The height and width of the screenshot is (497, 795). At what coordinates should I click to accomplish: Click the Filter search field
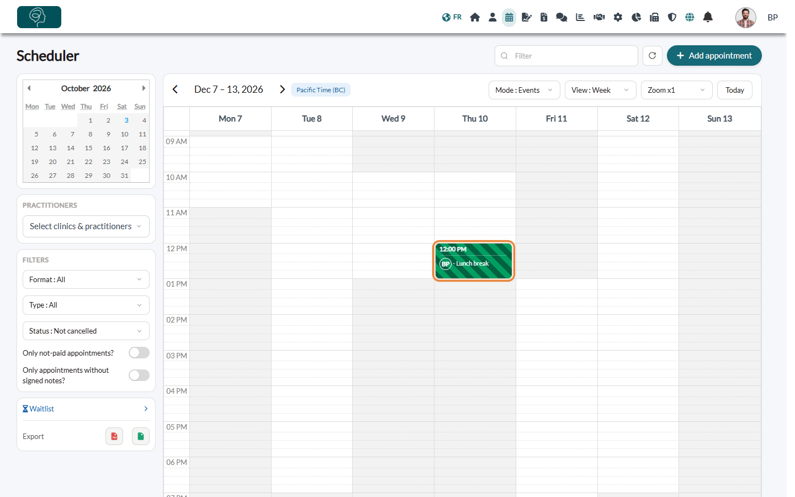tap(566, 56)
